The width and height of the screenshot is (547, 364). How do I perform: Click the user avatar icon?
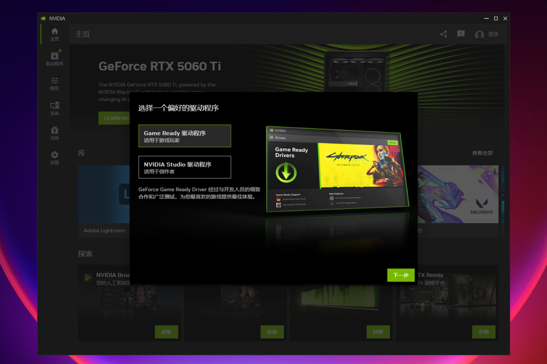(x=479, y=35)
